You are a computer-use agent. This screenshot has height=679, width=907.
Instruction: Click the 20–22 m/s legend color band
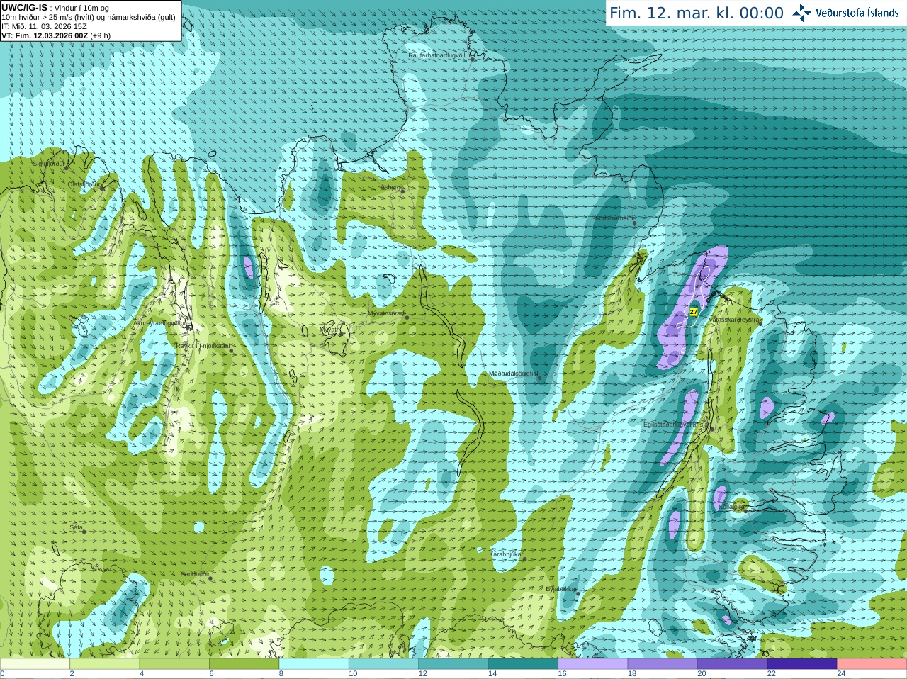point(733,664)
